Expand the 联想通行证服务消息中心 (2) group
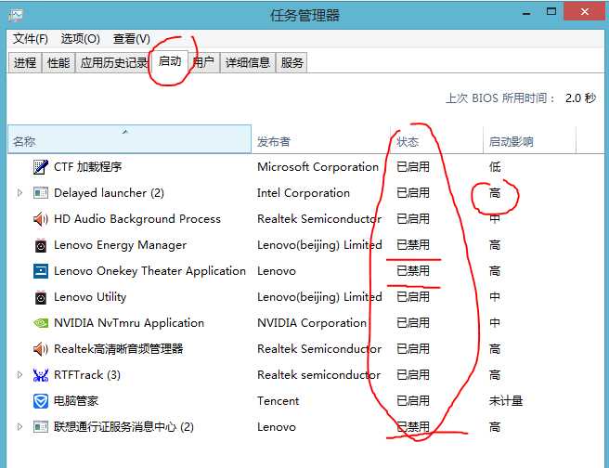The image size is (609, 468). [19, 427]
